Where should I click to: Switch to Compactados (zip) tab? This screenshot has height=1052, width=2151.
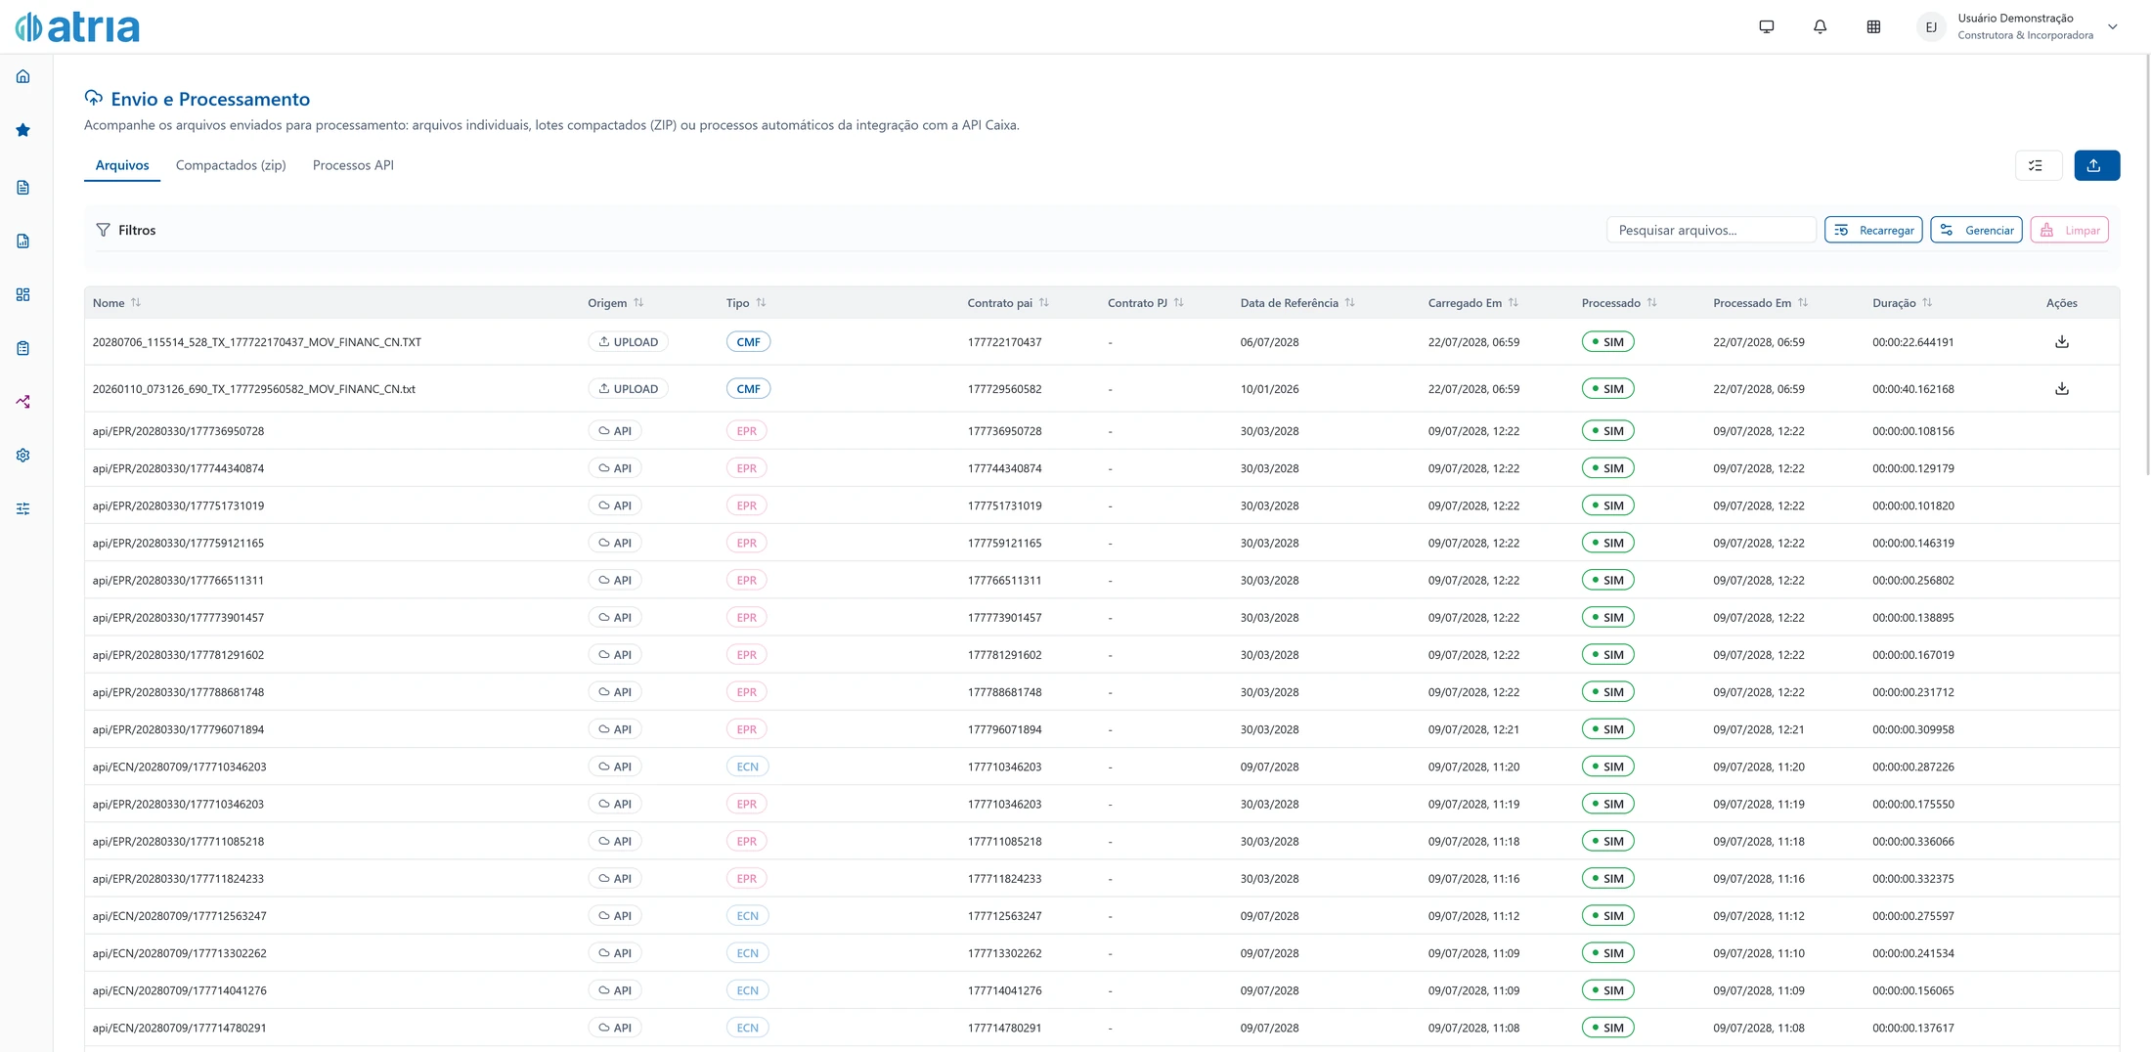pyautogui.click(x=231, y=165)
